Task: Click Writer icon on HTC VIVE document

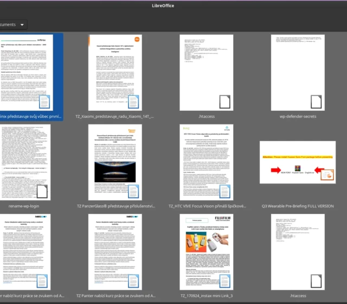Action: [224, 192]
